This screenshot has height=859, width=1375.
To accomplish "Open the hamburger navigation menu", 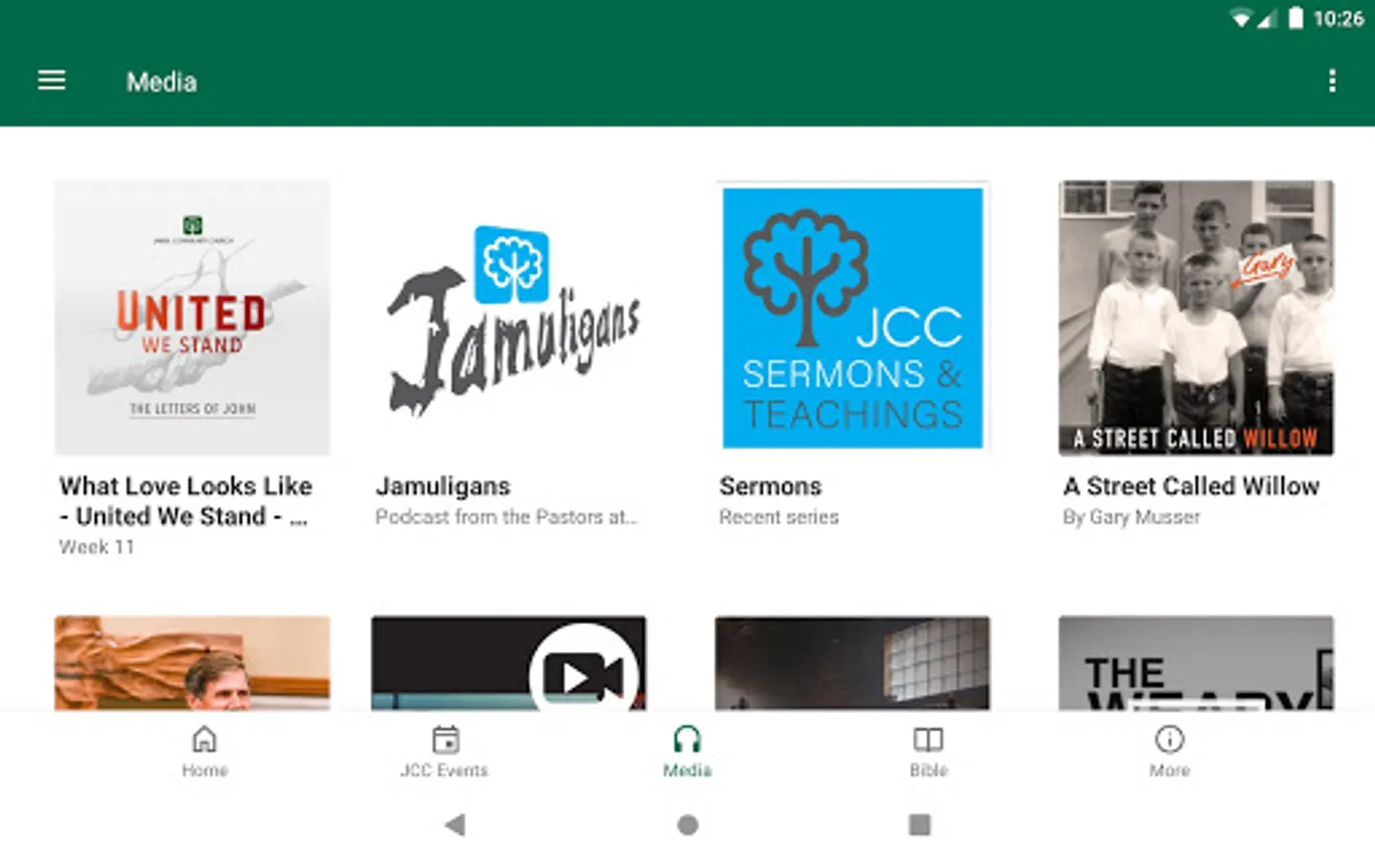I will tap(52, 81).
